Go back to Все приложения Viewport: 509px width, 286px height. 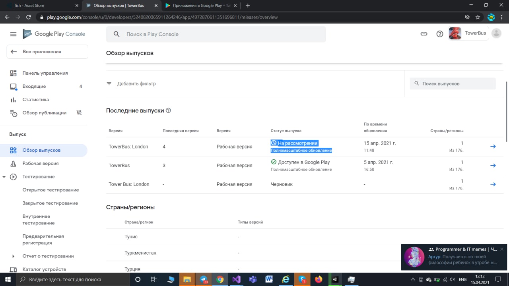[x=47, y=52]
